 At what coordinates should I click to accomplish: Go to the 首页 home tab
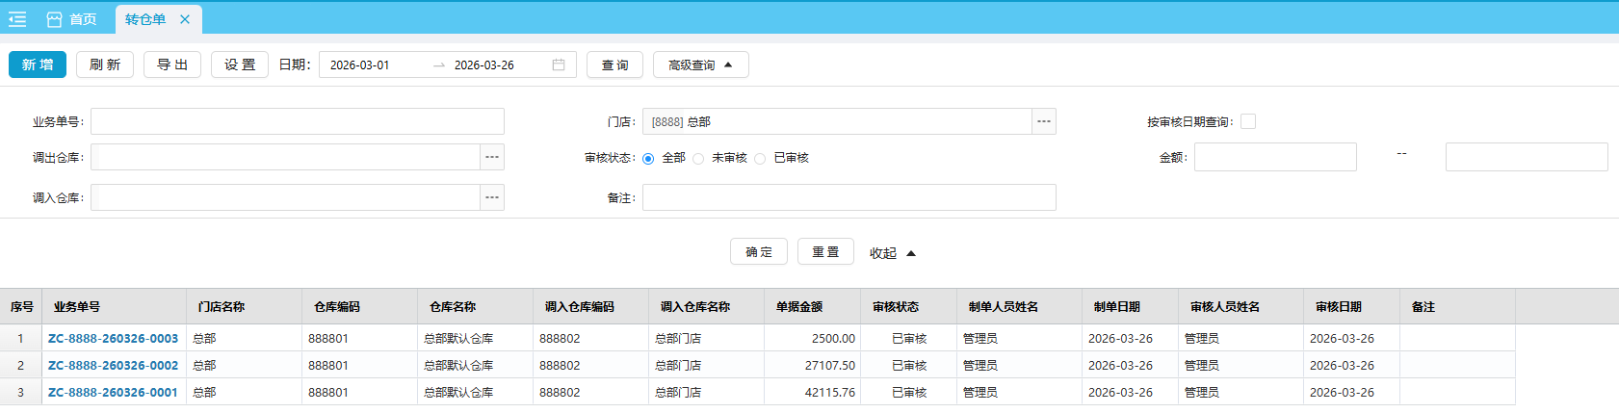(x=72, y=19)
